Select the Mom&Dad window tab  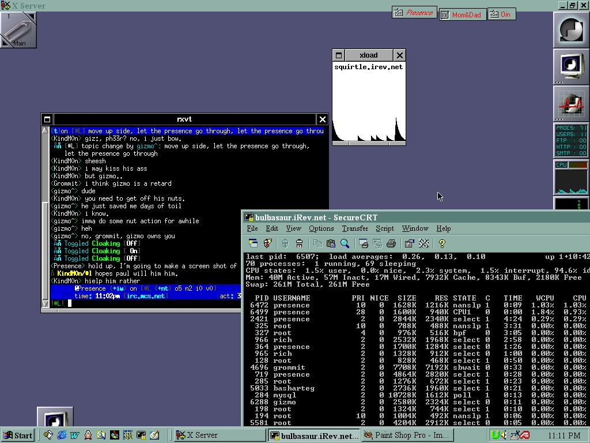tap(462, 14)
